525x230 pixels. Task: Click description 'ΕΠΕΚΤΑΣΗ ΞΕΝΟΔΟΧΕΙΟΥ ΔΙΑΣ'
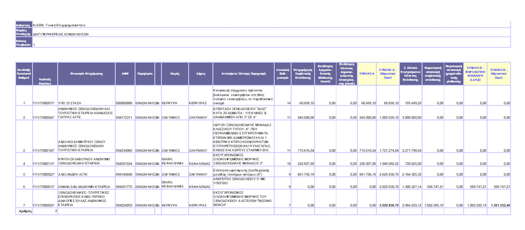tap(243, 113)
